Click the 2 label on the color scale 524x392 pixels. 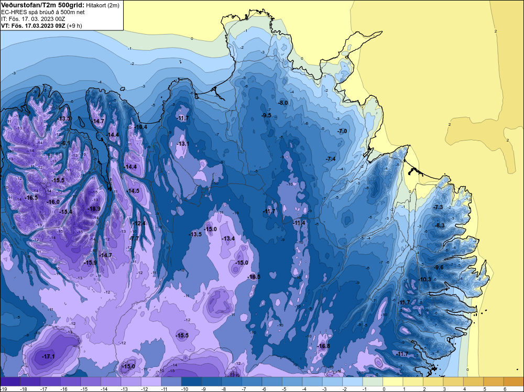pyautogui.click(x=424, y=389)
